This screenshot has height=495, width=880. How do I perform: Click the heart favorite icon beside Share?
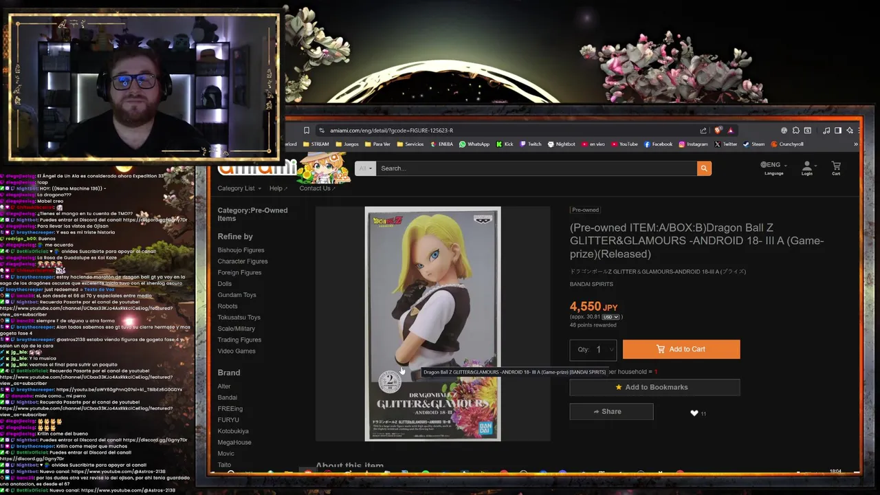(x=694, y=413)
